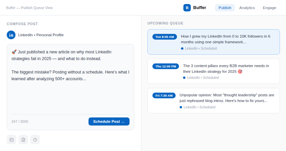Image resolution: width=286 pixels, height=151 pixels.
Task: Click the 247 / 3000 character counter
Action: coord(20,121)
